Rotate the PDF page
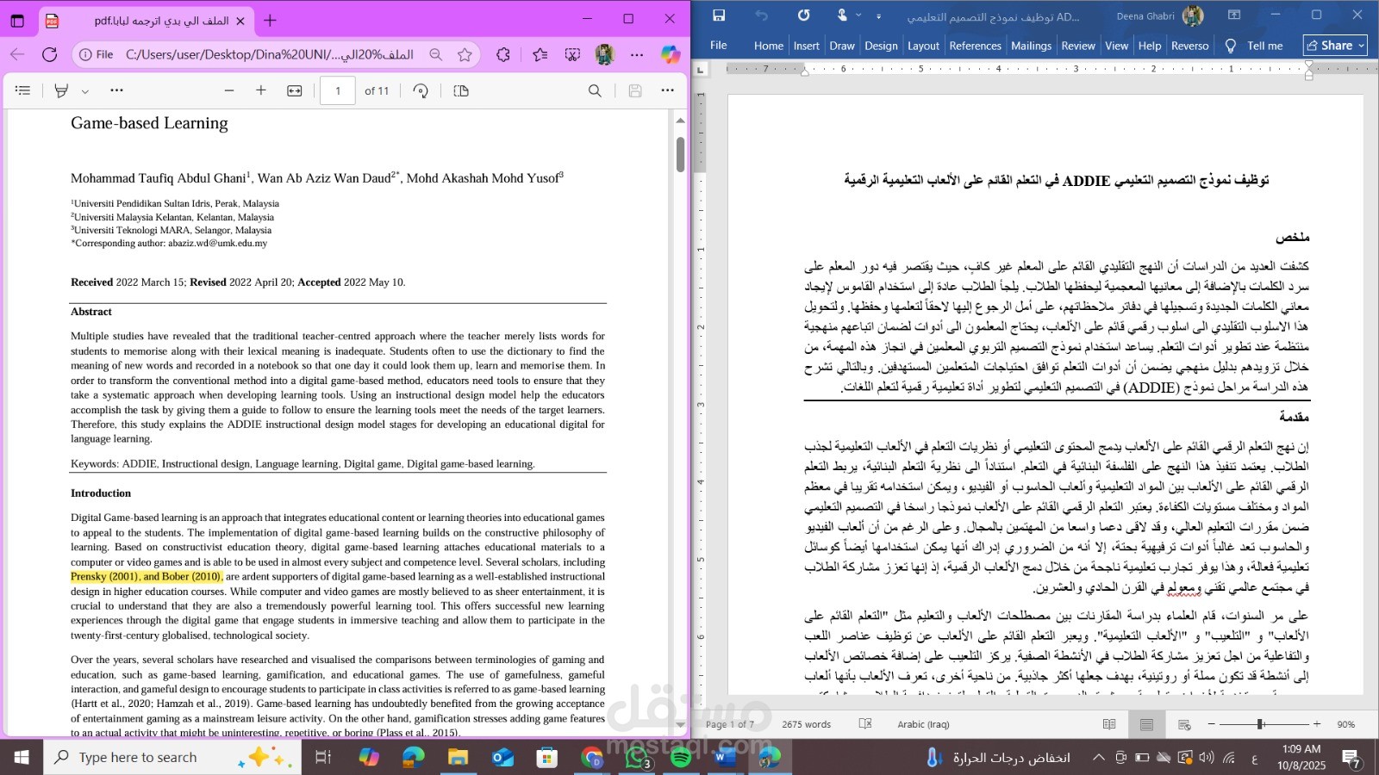1379x775 pixels. coord(421,90)
